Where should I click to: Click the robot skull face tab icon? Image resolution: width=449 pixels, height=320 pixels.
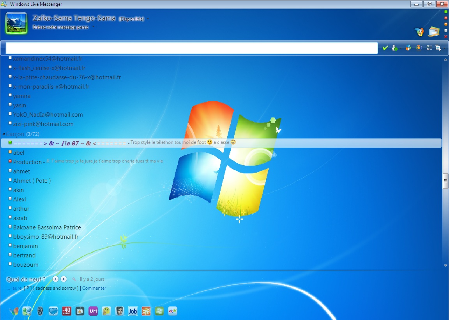point(40,311)
